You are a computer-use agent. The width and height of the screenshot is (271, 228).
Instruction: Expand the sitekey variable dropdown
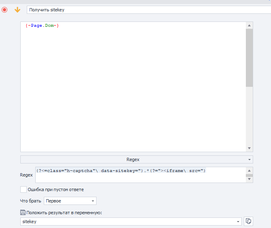pyautogui.click(x=238, y=222)
